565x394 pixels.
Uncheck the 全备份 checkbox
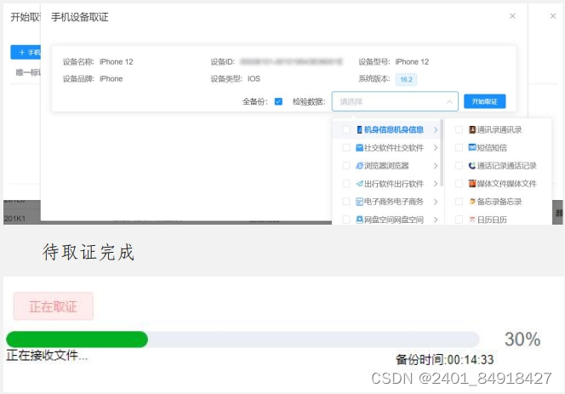click(x=278, y=101)
